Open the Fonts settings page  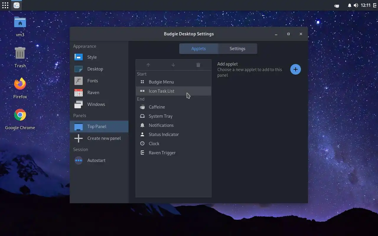click(99, 81)
